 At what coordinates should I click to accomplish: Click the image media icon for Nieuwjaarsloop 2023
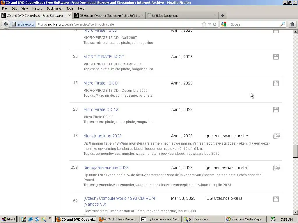click(276, 136)
